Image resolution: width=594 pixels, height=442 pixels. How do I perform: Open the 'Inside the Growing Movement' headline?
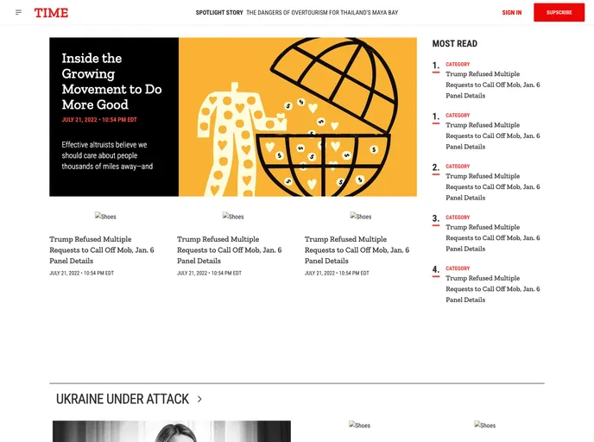pos(111,81)
